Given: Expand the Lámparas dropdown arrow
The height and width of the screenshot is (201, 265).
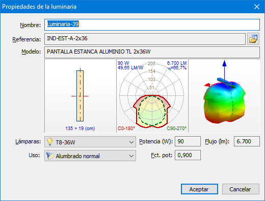Looking at the screenshot, I should (x=131, y=142).
